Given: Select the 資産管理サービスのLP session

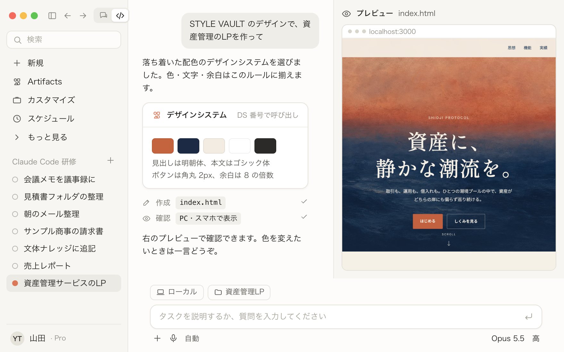Looking at the screenshot, I should [64, 283].
